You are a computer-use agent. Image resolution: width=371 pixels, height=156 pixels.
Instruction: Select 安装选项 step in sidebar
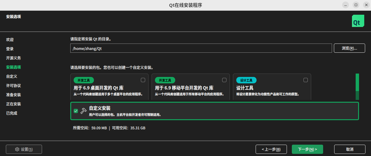[x=14, y=67]
